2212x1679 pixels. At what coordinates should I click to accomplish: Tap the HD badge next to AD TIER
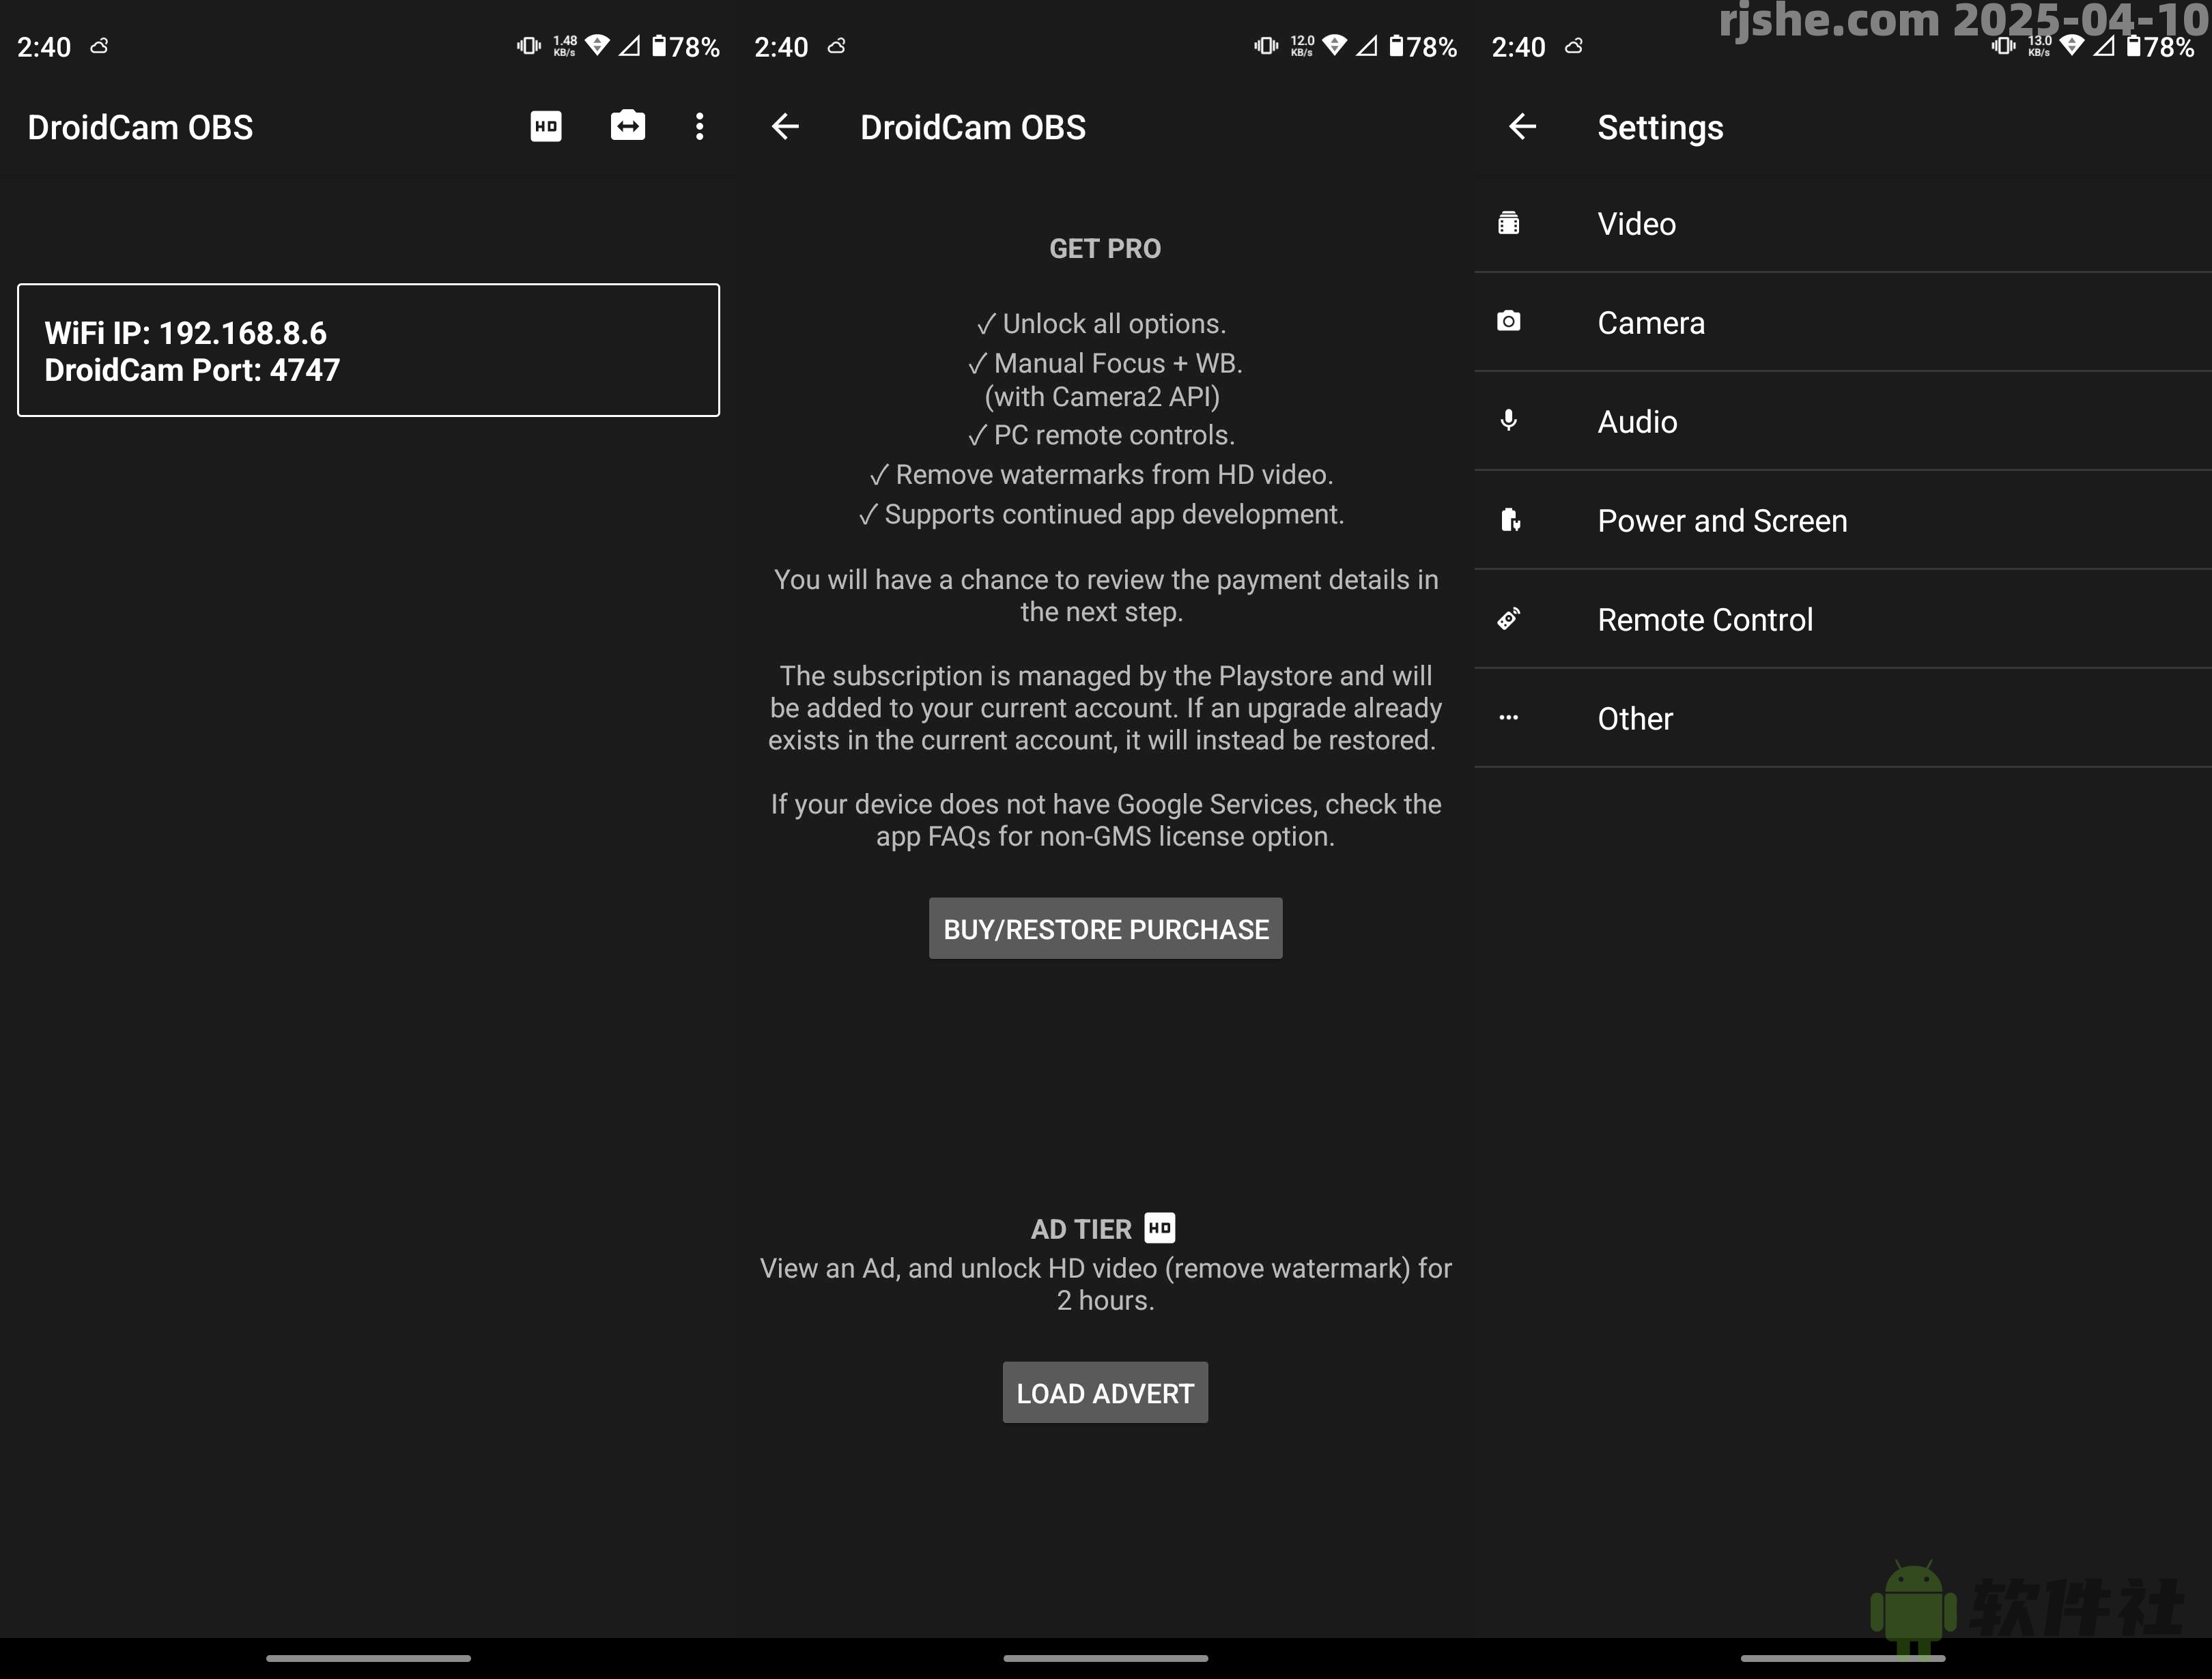pos(1159,1228)
